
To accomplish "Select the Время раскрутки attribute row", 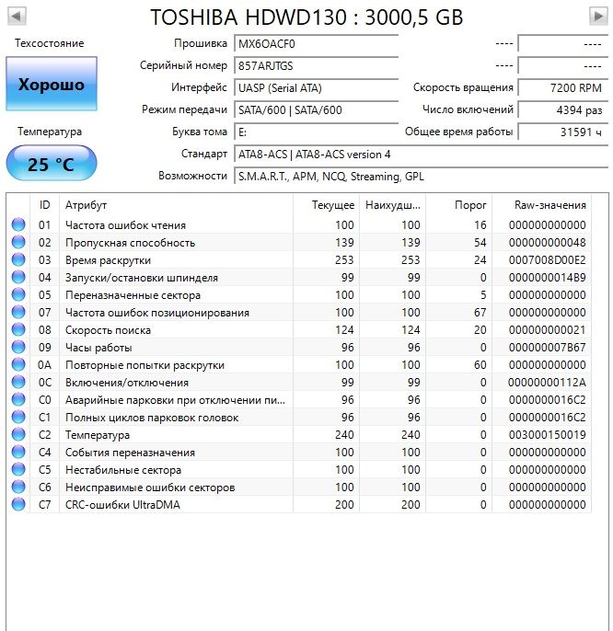I will [x=299, y=259].
